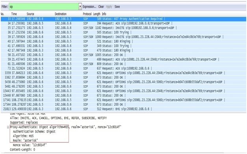The width and height of the screenshot is (247, 154).
Task: Select the Realm: "asterisk" field
Action: click(x=25, y=141)
